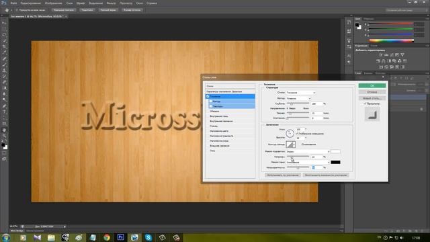Add a Hue/Saturation adjustment layer
Screen dimensions: 430x242
378,61
